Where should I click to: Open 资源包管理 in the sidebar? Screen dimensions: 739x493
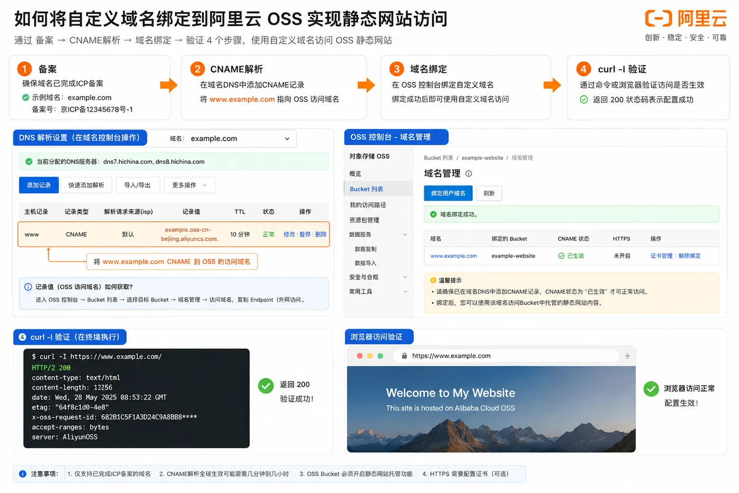(364, 220)
